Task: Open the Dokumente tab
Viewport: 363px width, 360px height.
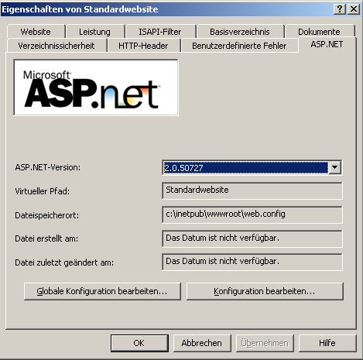Action: click(320, 32)
